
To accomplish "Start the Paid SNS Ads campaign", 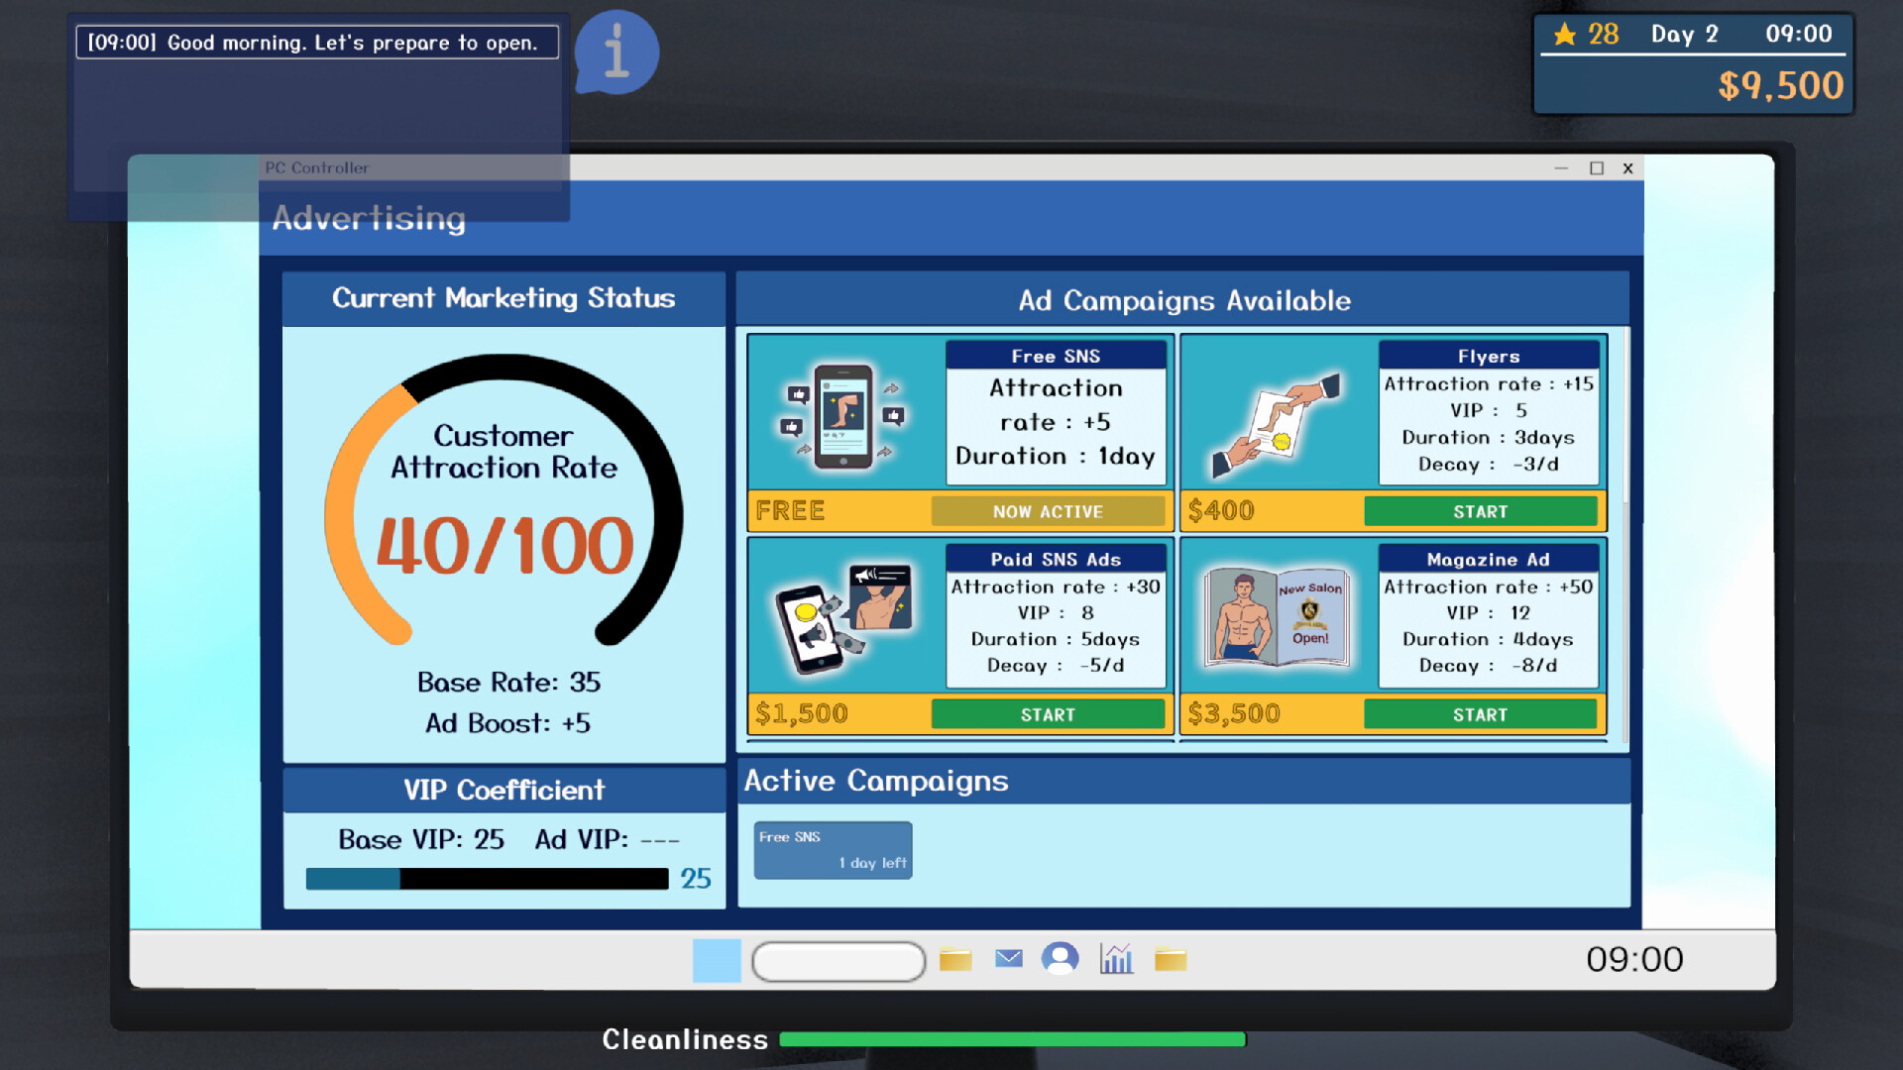I will 1048,713.
